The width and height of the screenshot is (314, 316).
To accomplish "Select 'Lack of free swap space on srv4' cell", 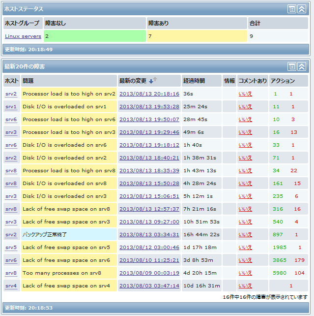I will click(x=69, y=286).
